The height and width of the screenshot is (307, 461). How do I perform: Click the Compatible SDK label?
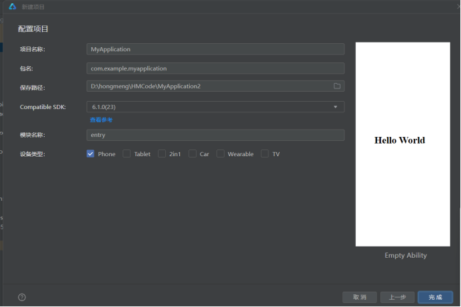click(43, 107)
